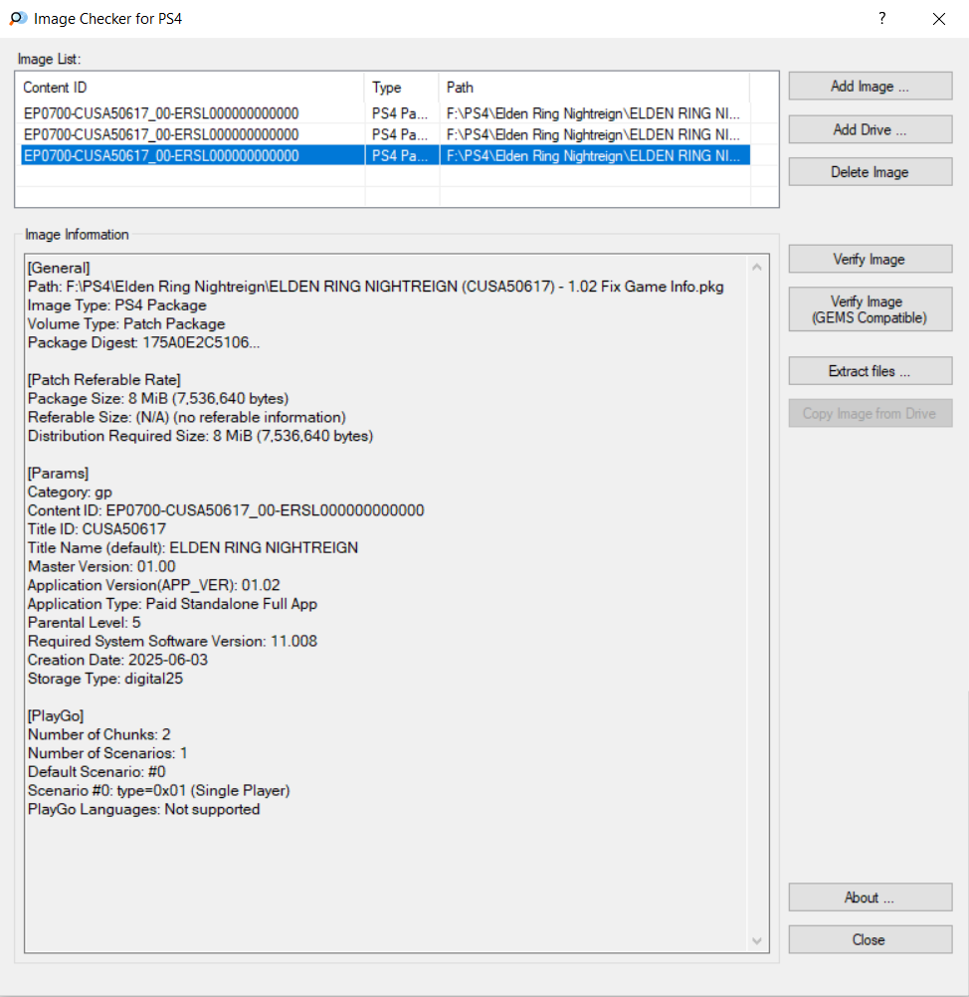969x997 pixels.
Task: Click the Package Digest 175A0E2C5106 line
Action: point(143,342)
